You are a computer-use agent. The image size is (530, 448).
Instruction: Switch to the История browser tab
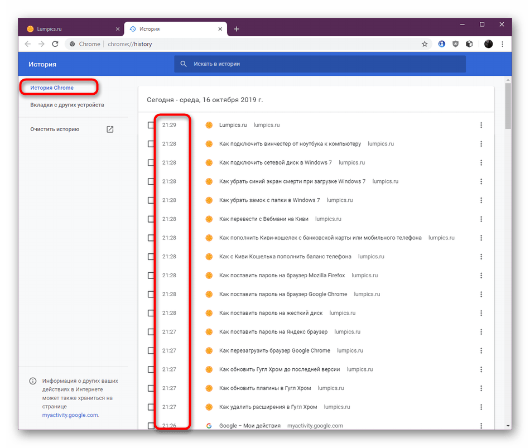click(176, 29)
